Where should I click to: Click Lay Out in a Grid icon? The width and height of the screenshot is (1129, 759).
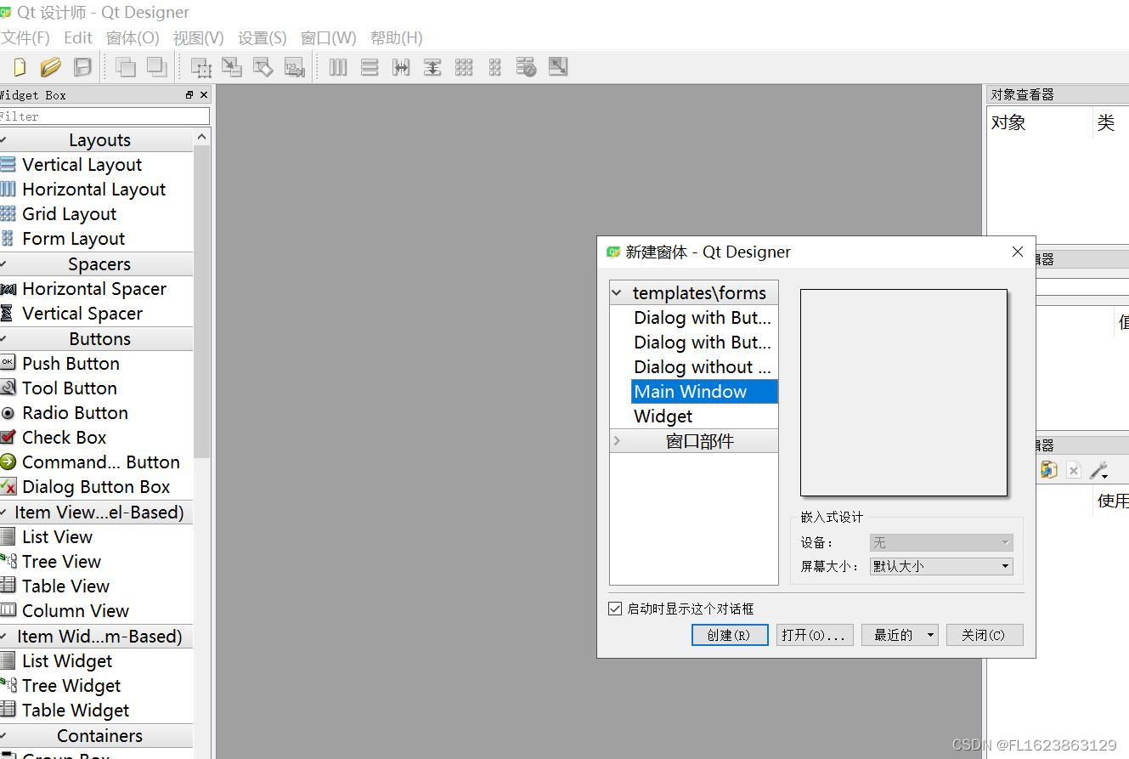464,67
